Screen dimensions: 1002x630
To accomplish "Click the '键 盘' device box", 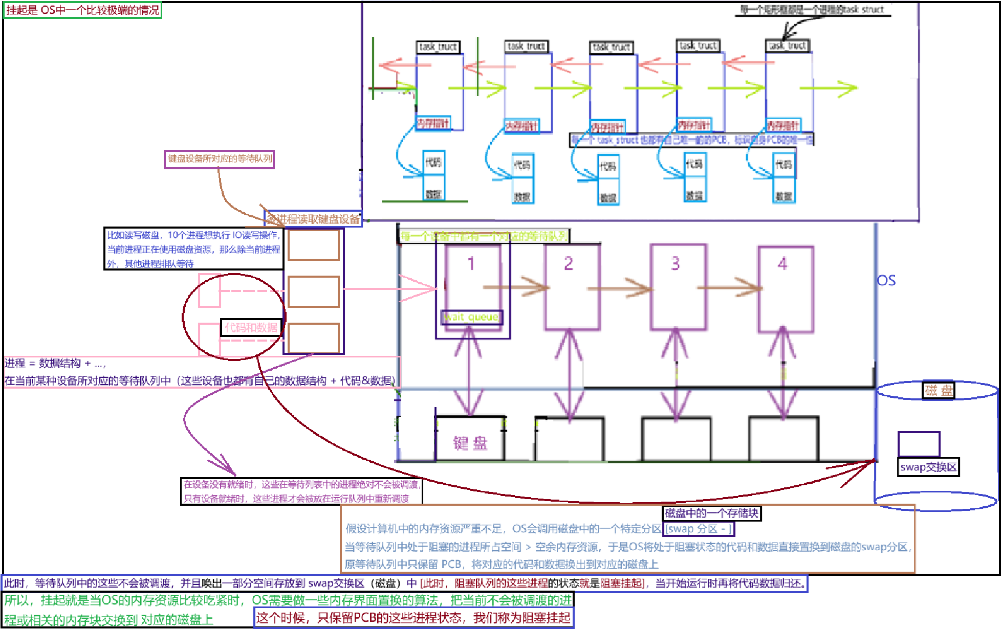I will pos(470,439).
